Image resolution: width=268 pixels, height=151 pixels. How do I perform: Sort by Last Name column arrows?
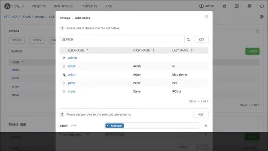pyautogui.click(x=192, y=50)
